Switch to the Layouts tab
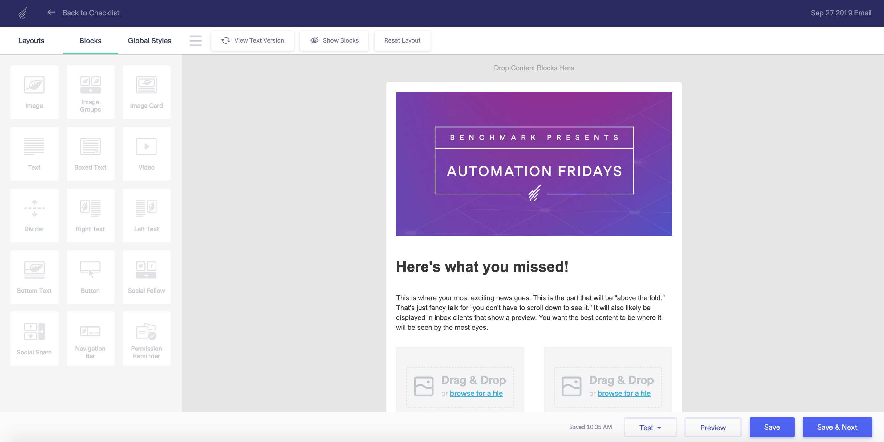 (x=31, y=40)
